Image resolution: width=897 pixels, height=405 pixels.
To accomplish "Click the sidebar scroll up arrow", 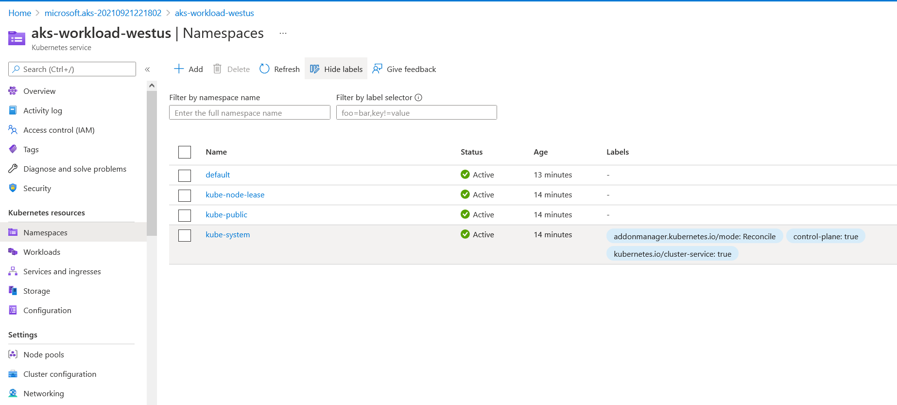I will [x=152, y=86].
